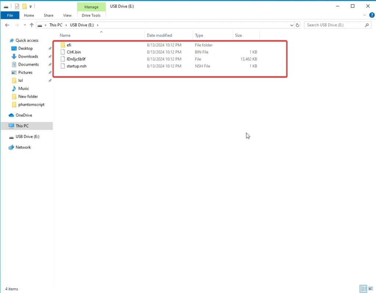Screen dimensions: 376x293
Task: Go back using the back navigation arrow
Action: pyautogui.click(x=7, y=25)
